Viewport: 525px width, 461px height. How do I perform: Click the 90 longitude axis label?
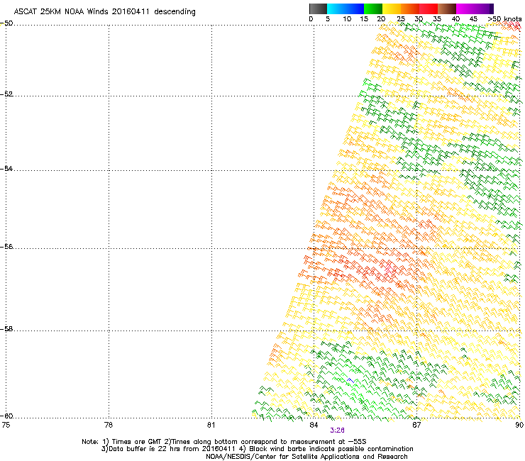pos(519,425)
